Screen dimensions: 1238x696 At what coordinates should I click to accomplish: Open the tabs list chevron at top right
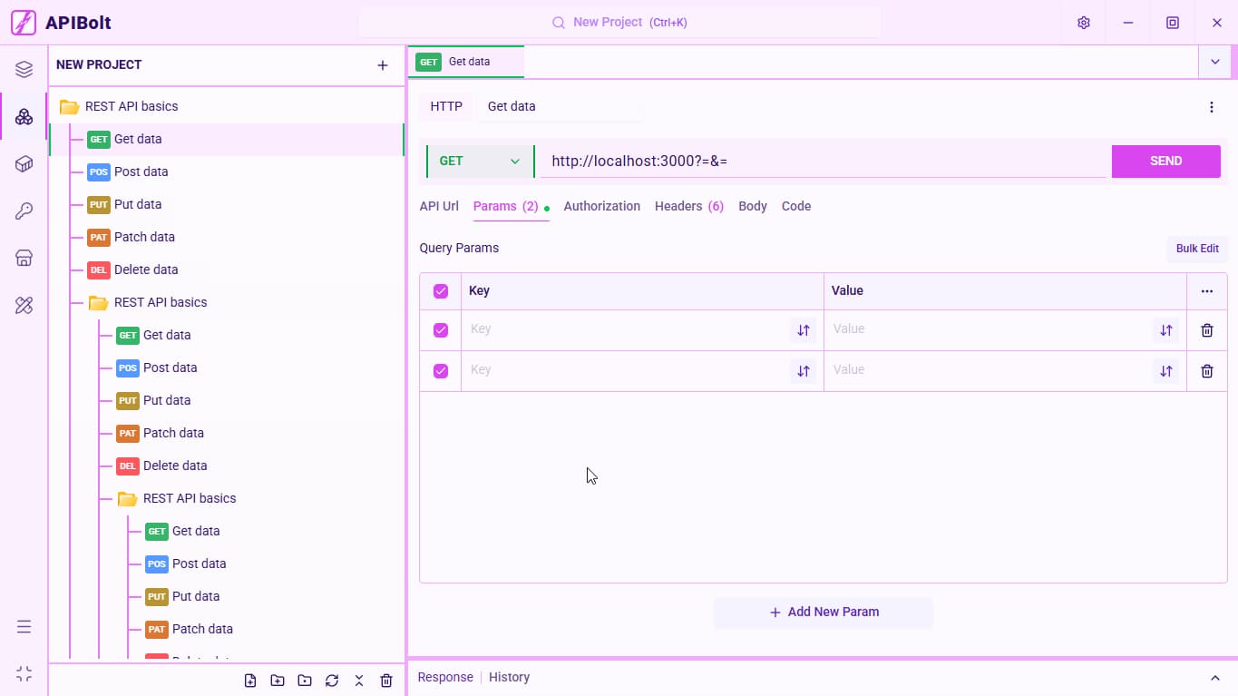point(1215,62)
